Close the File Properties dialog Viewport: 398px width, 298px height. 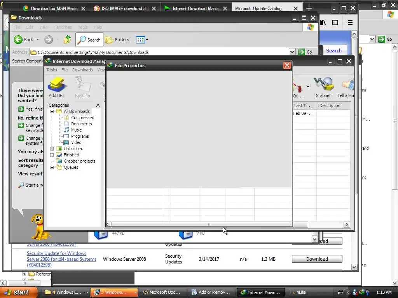(x=287, y=65)
